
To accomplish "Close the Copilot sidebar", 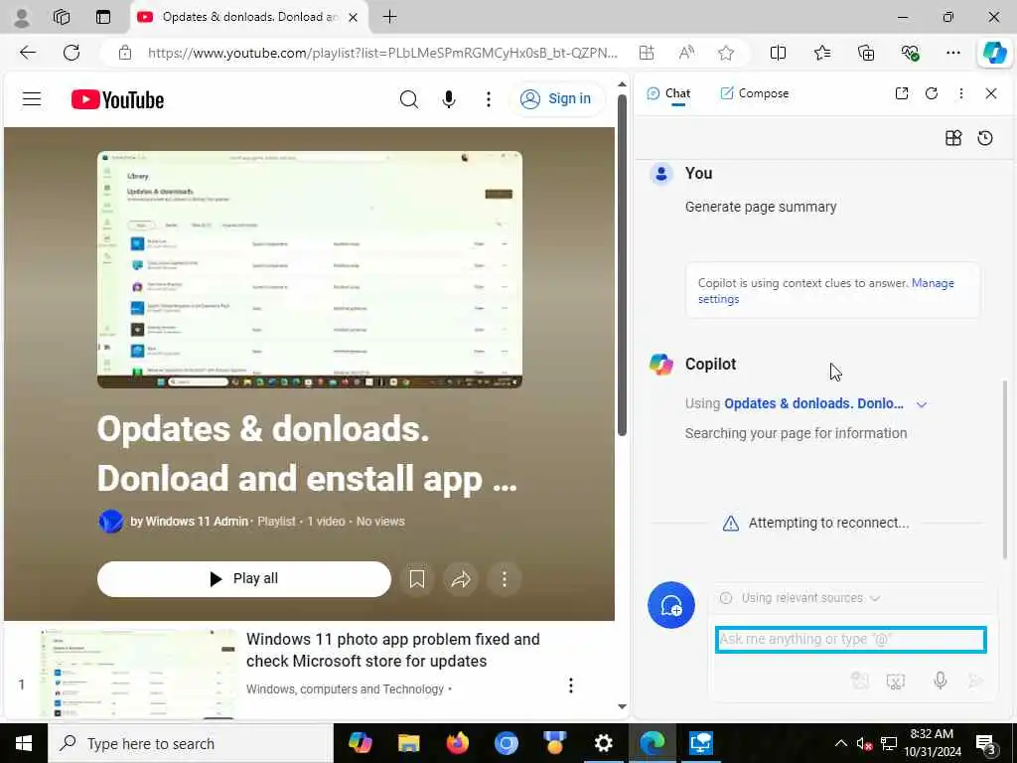I will pyautogui.click(x=991, y=93).
